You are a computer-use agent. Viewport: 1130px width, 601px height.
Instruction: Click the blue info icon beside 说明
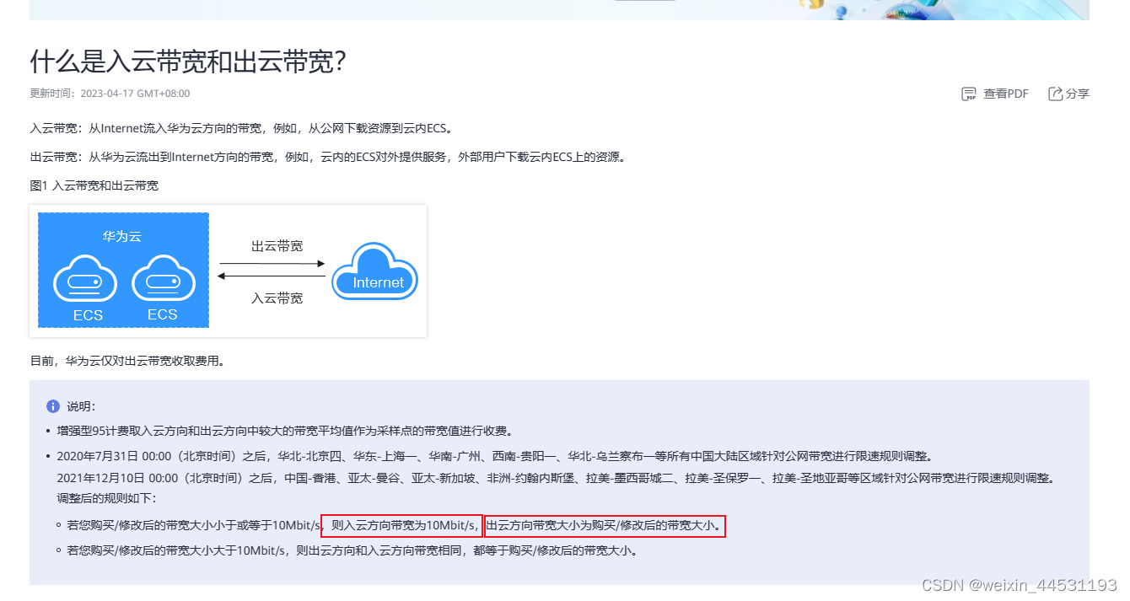click(x=54, y=406)
